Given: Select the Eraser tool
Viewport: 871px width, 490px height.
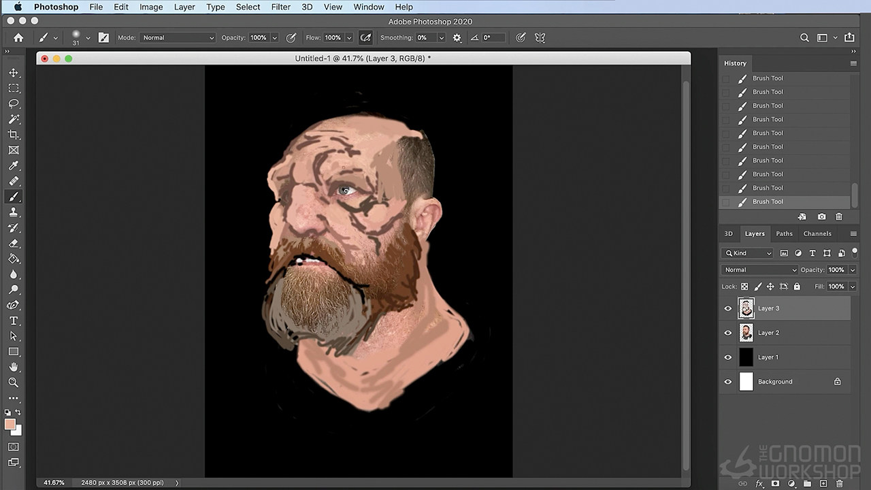Looking at the screenshot, I should [x=13, y=243].
